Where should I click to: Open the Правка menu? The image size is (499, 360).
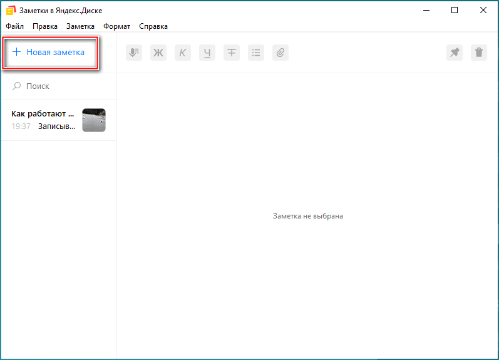pyautogui.click(x=45, y=26)
